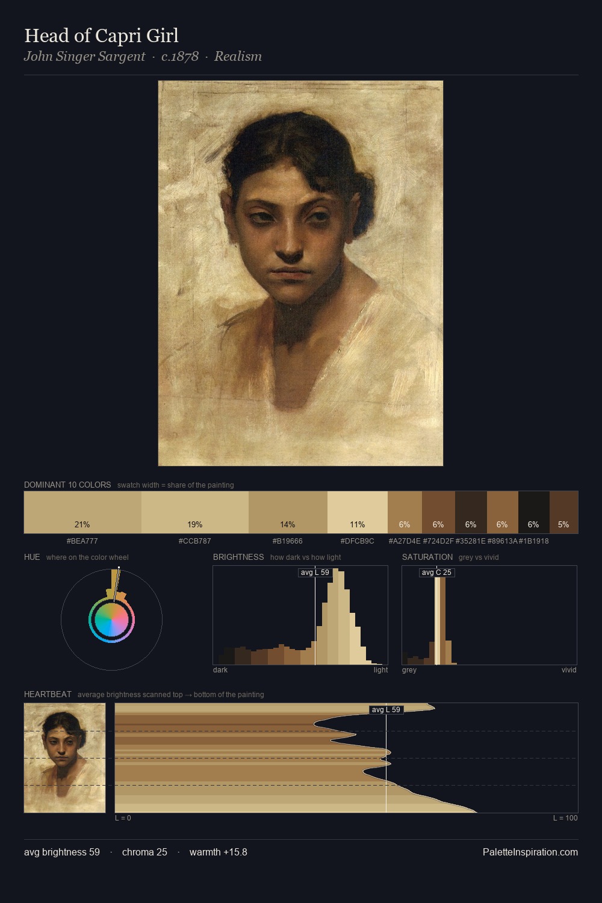Click the 'avg L 59' marker in Heartbeat
Screen dimensions: 602x903
(x=386, y=710)
